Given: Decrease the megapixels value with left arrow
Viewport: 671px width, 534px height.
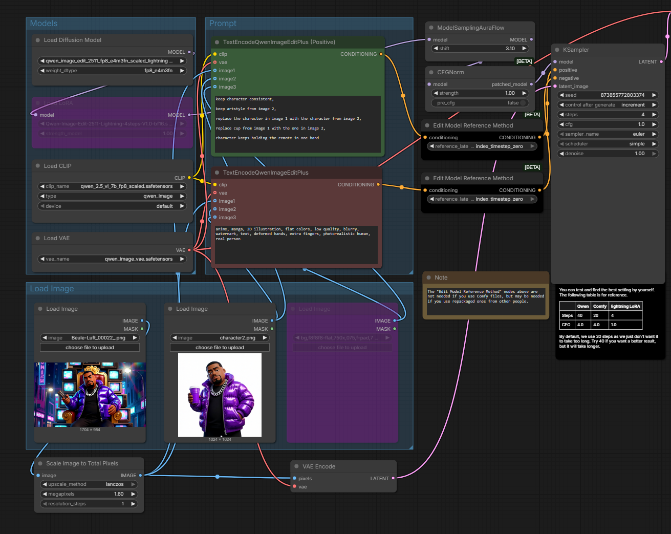Looking at the screenshot, I should click(x=44, y=494).
